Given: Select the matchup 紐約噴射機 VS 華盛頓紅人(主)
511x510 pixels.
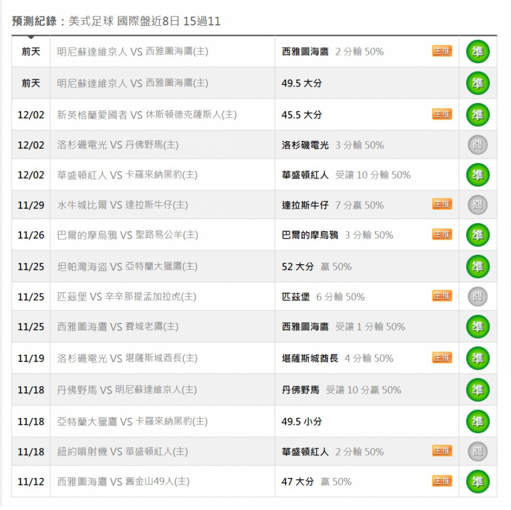Looking at the screenshot, I should coord(123,451).
